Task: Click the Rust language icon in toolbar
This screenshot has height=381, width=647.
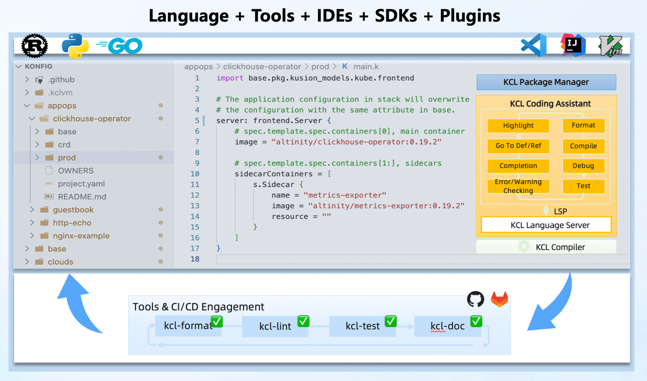Action: tap(34, 47)
